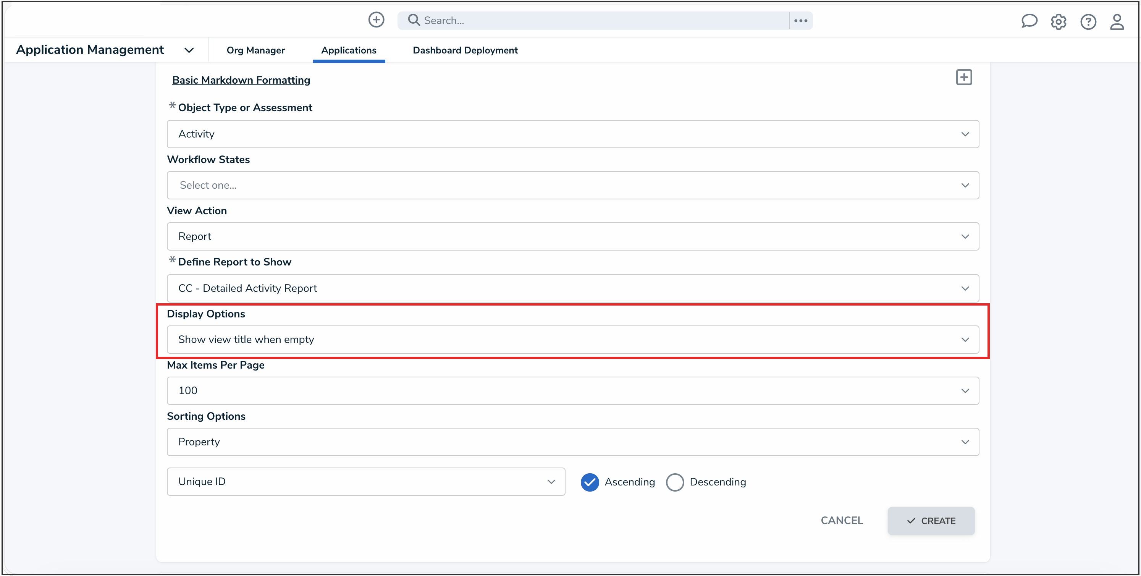Enable descending sort order instead of ascending
This screenshot has width=1141, height=576.
(x=675, y=482)
